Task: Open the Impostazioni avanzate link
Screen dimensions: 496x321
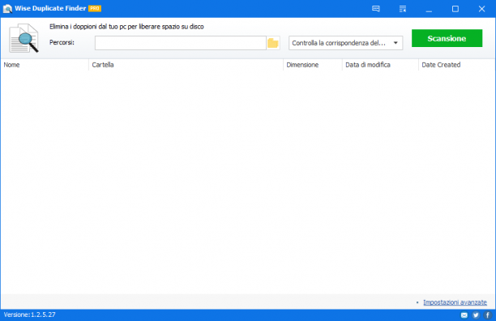Action: pos(455,302)
